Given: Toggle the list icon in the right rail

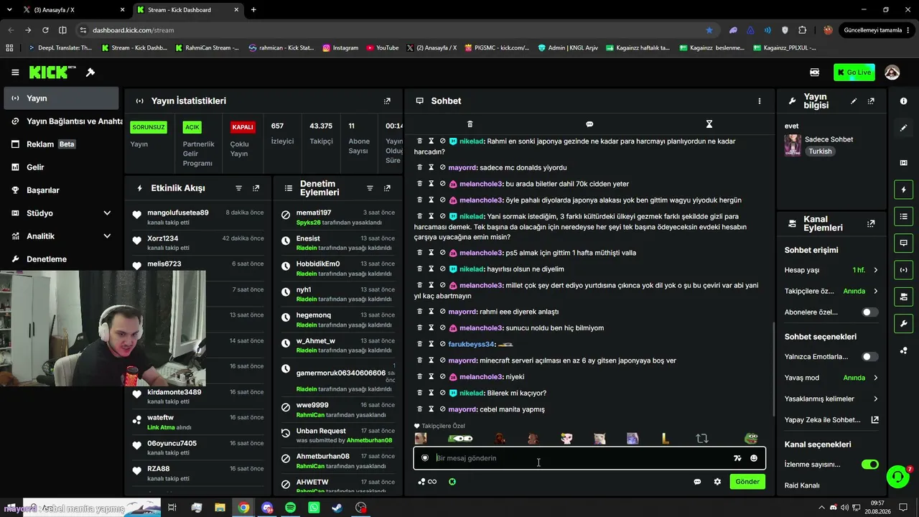Looking at the screenshot, I should pos(903,216).
